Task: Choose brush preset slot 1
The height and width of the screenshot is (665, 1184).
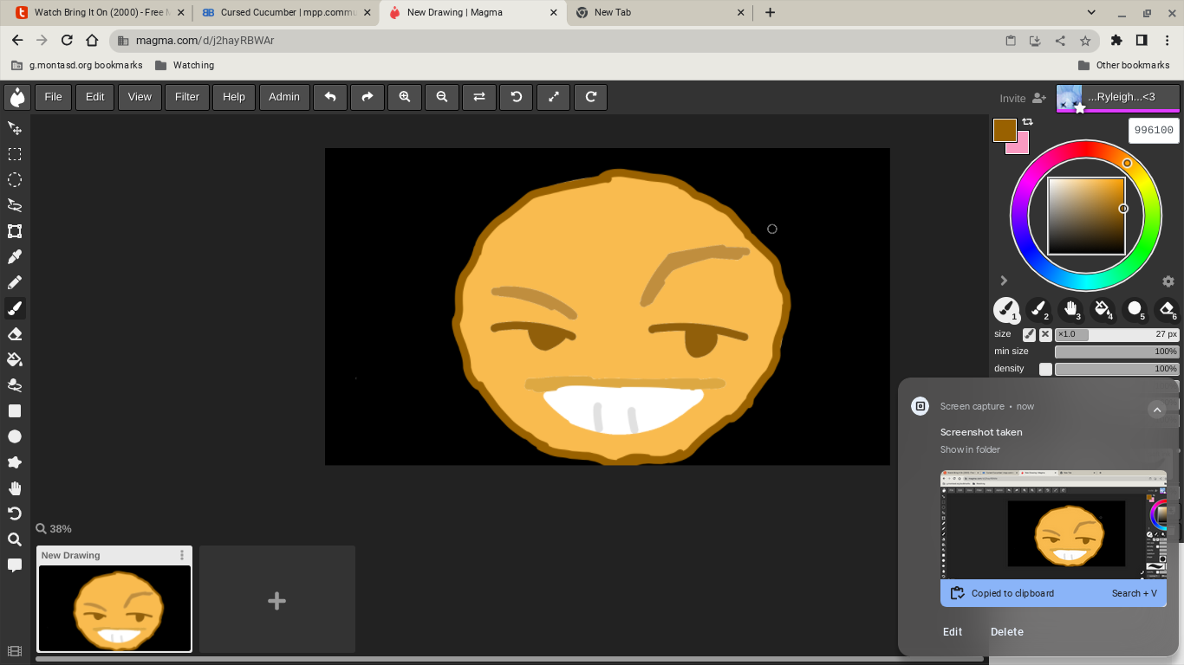Action: click(x=1006, y=309)
